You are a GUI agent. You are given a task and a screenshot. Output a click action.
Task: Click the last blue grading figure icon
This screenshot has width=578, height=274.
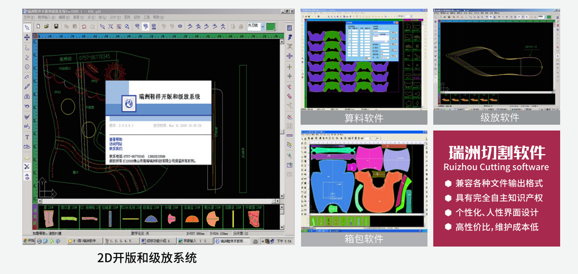click(x=223, y=26)
